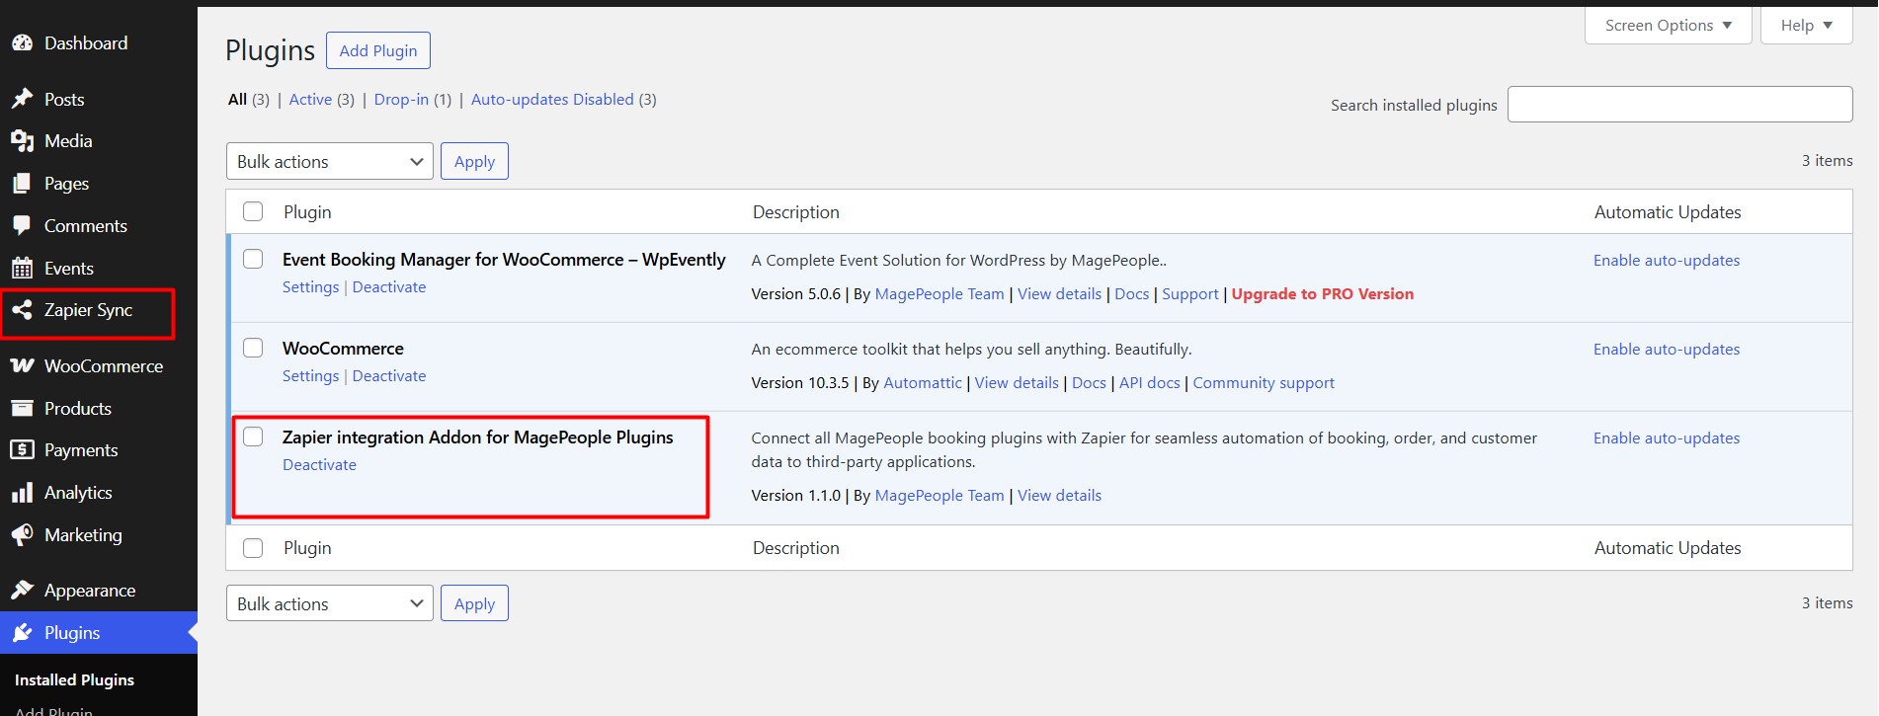Image resolution: width=1879 pixels, height=716 pixels.
Task: Open the top Bulk actions dropdown
Action: pyautogui.click(x=329, y=162)
